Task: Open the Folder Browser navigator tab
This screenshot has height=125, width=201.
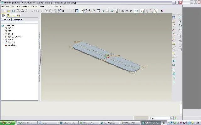Action: tap(8, 16)
